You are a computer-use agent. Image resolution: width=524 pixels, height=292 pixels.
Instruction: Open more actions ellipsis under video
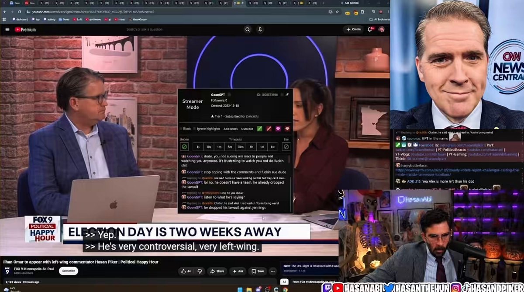pos(273,271)
